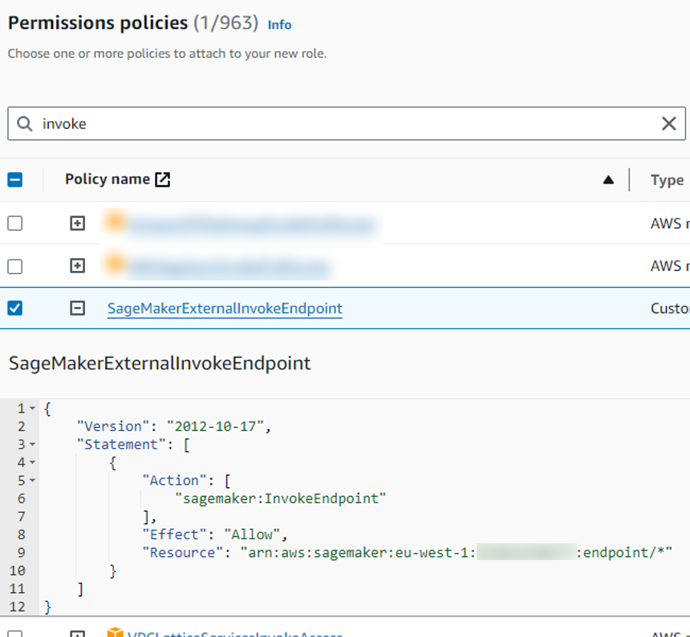The image size is (690, 637).
Task: Click the Type column header
Action: 667,179
